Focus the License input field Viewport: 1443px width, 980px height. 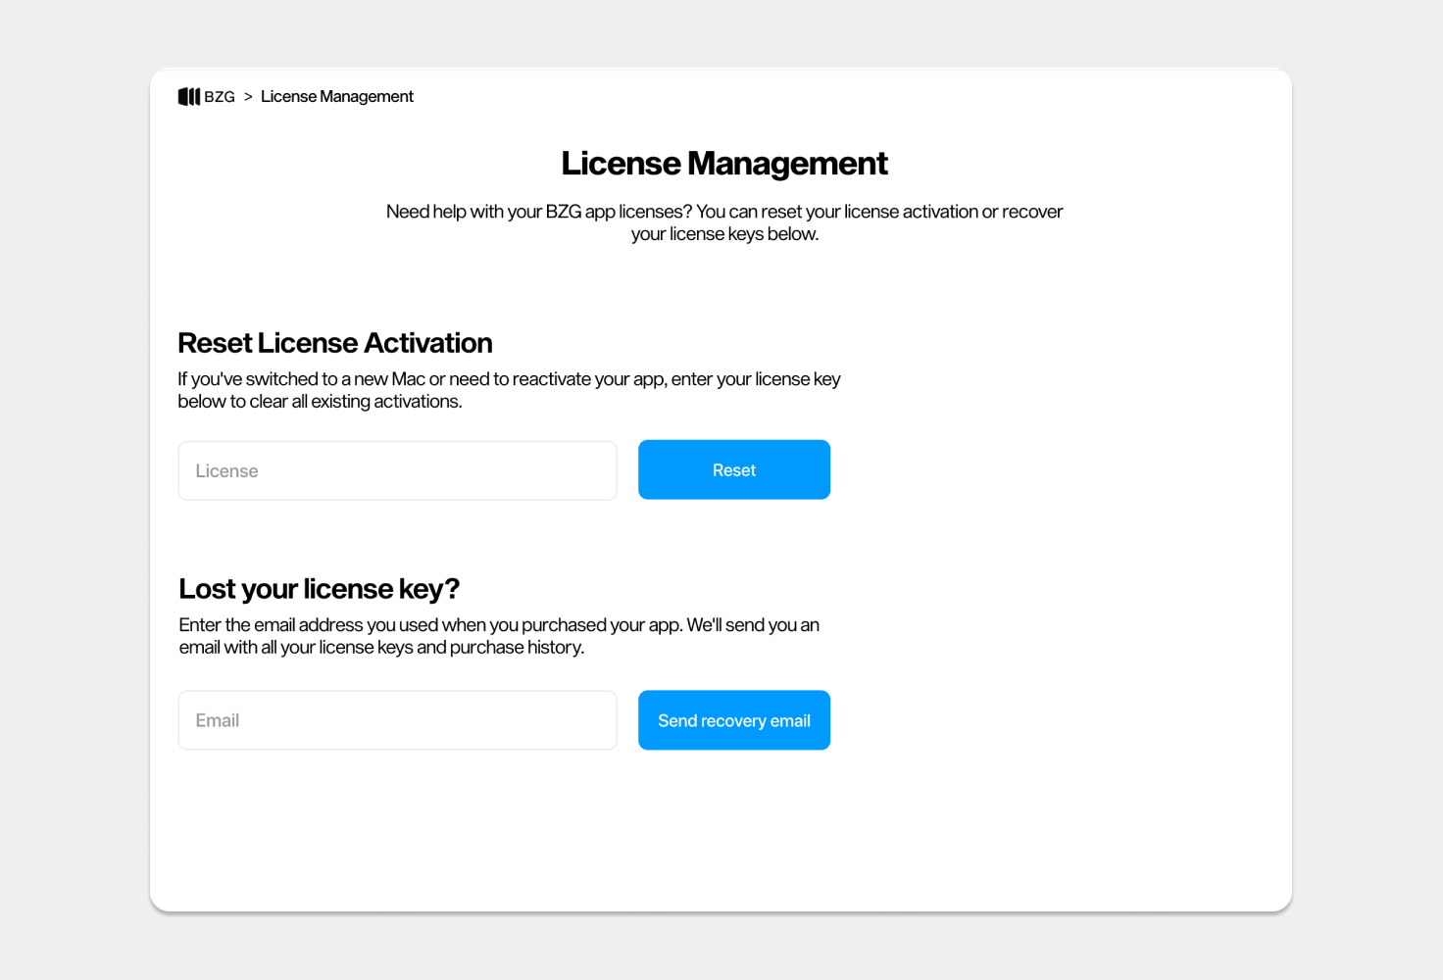click(397, 470)
